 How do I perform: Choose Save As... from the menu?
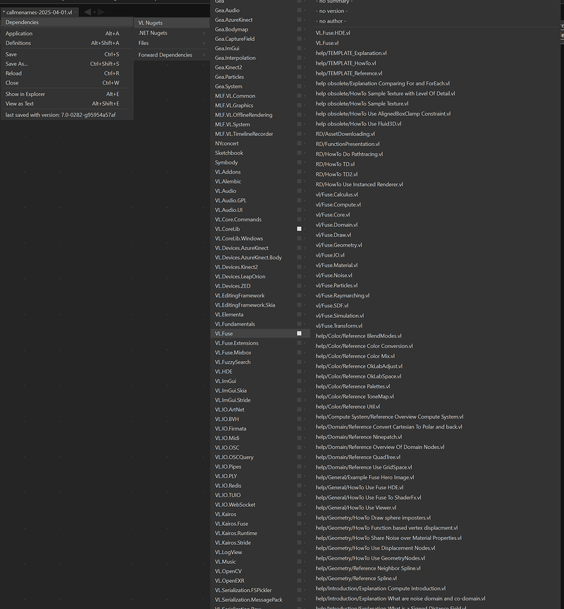67,63
